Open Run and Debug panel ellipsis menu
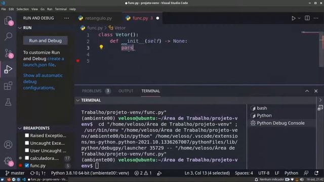 pyautogui.click(x=66, y=18)
